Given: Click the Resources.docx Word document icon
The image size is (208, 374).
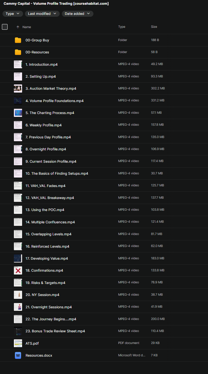Looking at the screenshot, I should pos(18,355).
